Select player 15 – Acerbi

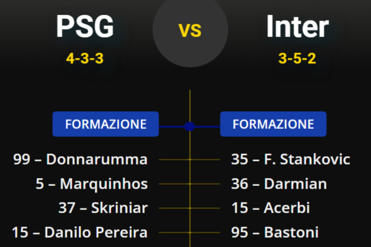point(270,208)
